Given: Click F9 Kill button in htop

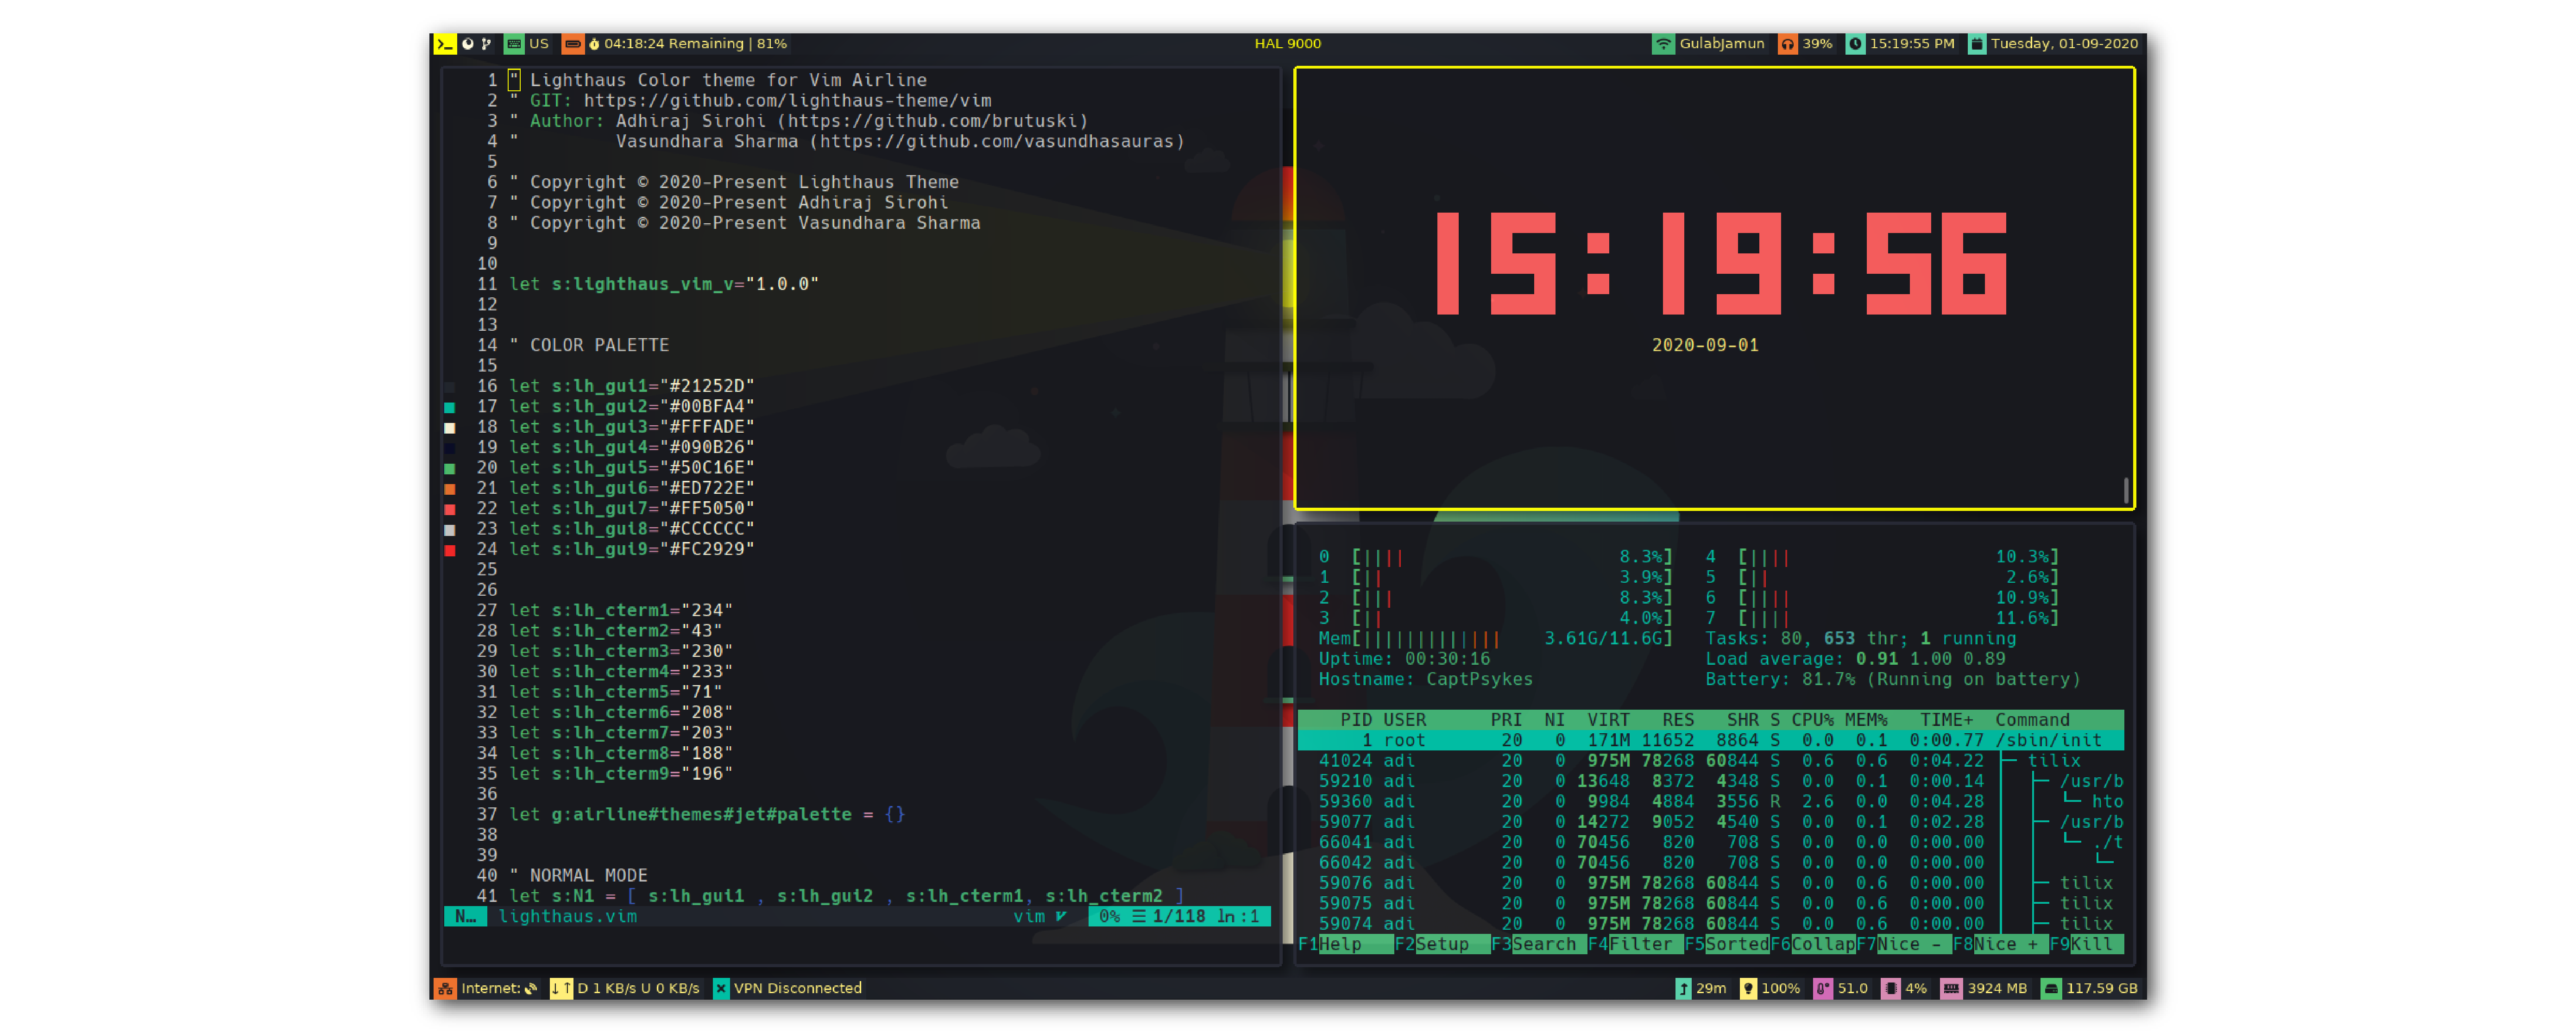Looking at the screenshot, I should click(x=2091, y=944).
